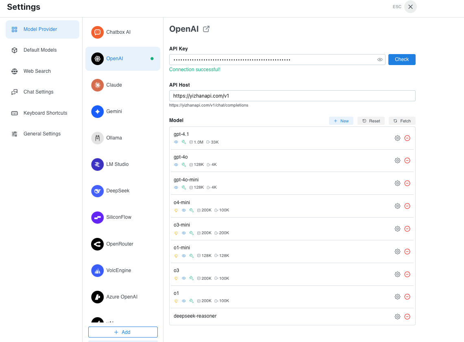Image resolution: width=464 pixels, height=342 pixels.
Task: Remove the o3 model
Action: point(407,274)
